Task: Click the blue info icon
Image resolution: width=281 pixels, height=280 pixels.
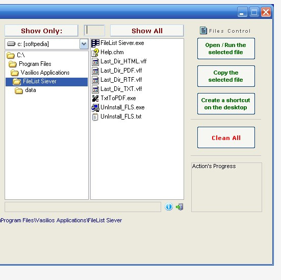Action: [169, 206]
